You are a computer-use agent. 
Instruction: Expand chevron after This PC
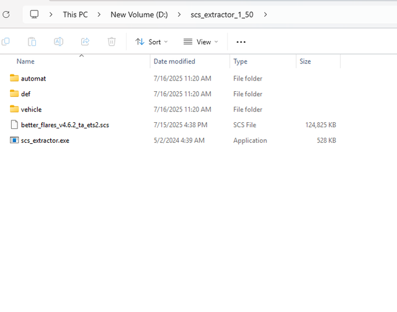[99, 15]
